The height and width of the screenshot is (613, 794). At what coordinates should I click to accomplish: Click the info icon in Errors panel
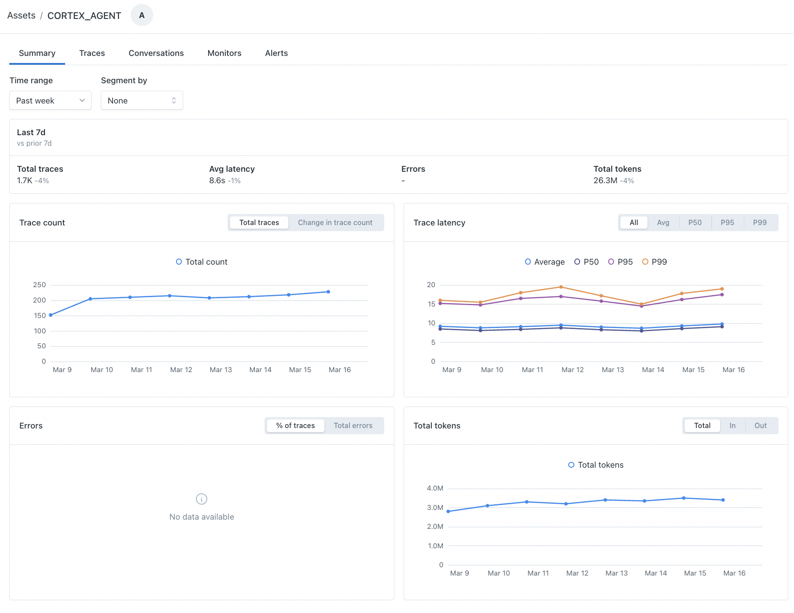[x=202, y=499]
